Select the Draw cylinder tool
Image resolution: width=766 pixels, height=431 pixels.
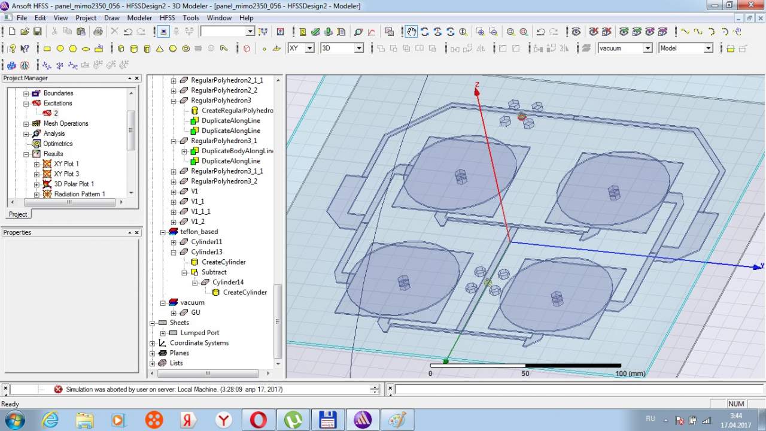coord(133,48)
